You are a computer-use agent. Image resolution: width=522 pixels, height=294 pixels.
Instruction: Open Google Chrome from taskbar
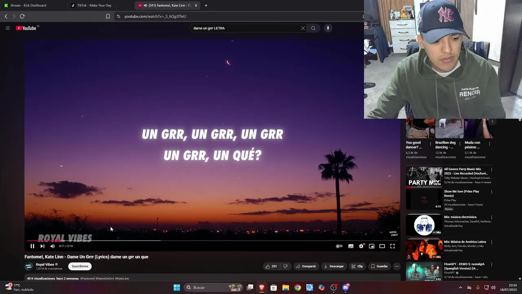pyautogui.click(x=298, y=287)
